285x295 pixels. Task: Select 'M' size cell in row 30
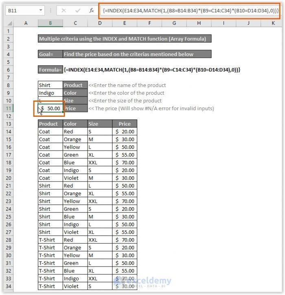tap(100, 255)
